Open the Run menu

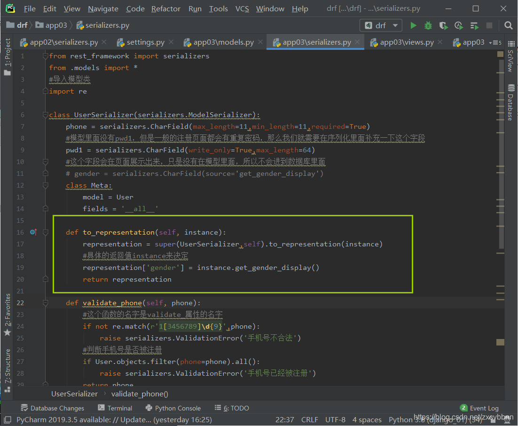pos(195,9)
